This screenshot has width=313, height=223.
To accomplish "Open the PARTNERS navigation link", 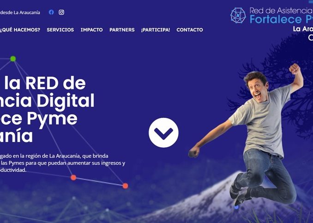I will [122, 30].
